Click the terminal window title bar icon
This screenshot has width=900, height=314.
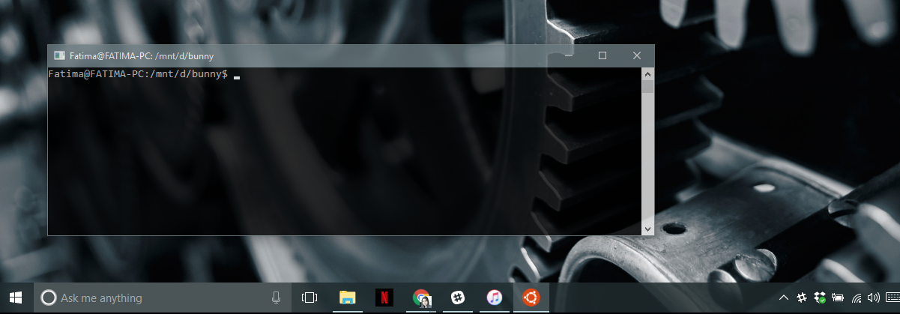coord(59,56)
